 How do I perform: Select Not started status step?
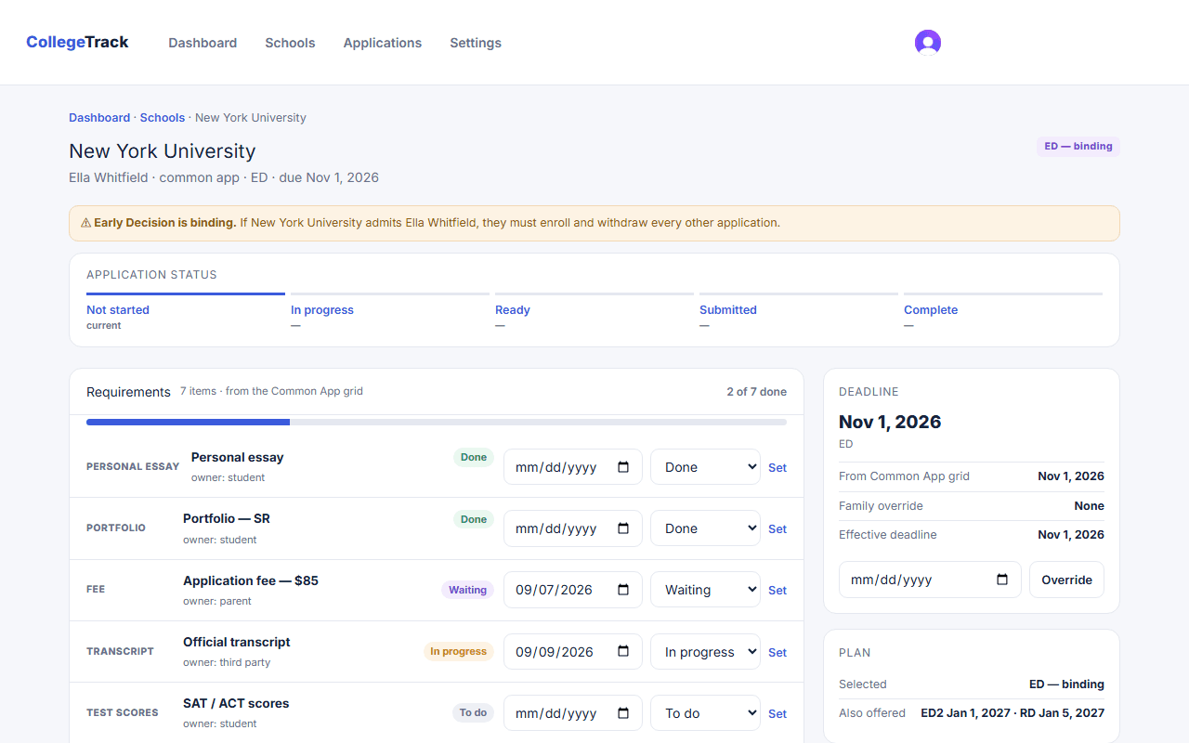(x=186, y=312)
